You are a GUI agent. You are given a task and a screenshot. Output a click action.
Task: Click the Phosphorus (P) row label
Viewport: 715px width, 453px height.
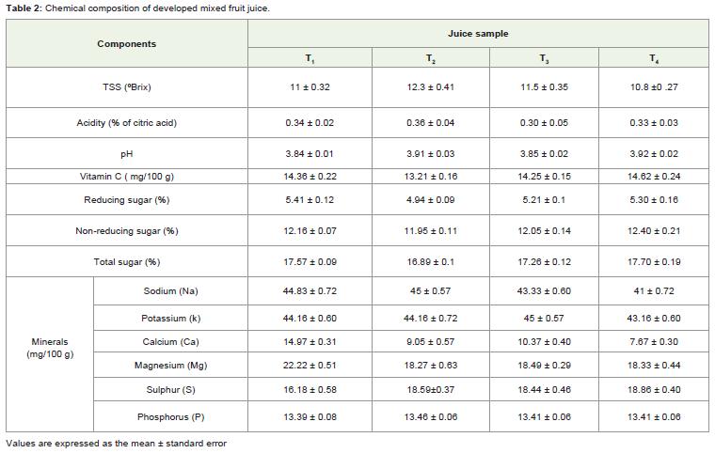pyautogui.click(x=171, y=417)
